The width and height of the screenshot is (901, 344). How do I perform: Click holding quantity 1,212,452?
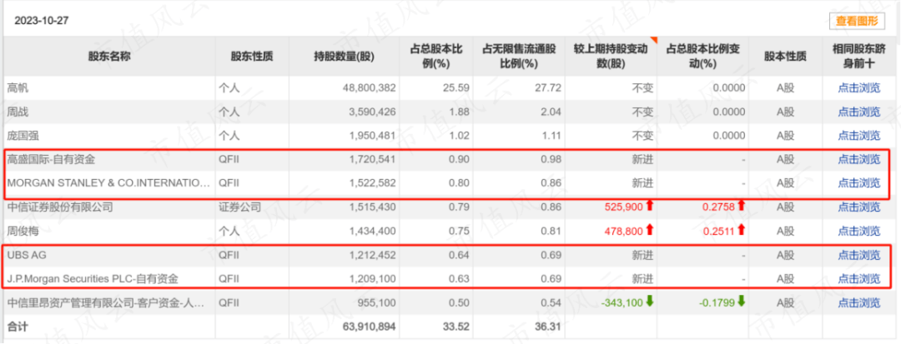pos(370,255)
